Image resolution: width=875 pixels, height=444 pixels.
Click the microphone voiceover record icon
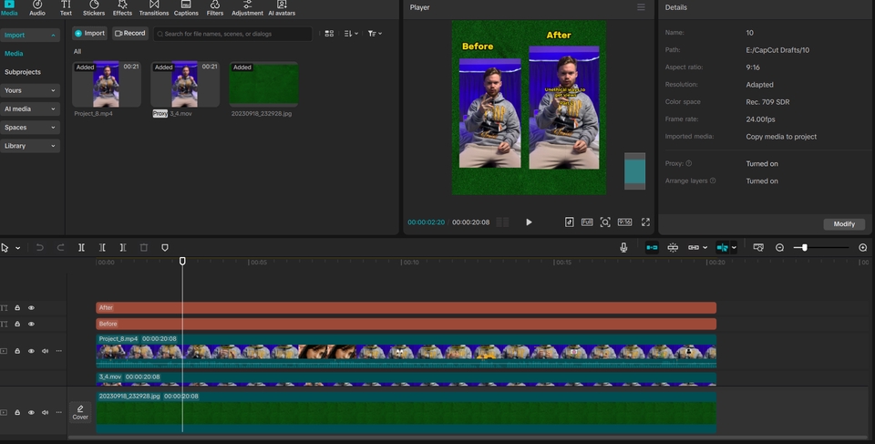click(x=624, y=247)
